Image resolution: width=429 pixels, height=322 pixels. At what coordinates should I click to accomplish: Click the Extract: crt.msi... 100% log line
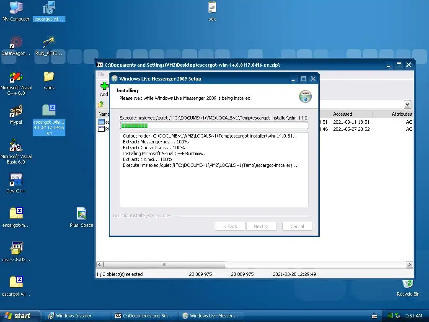(x=147, y=159)
